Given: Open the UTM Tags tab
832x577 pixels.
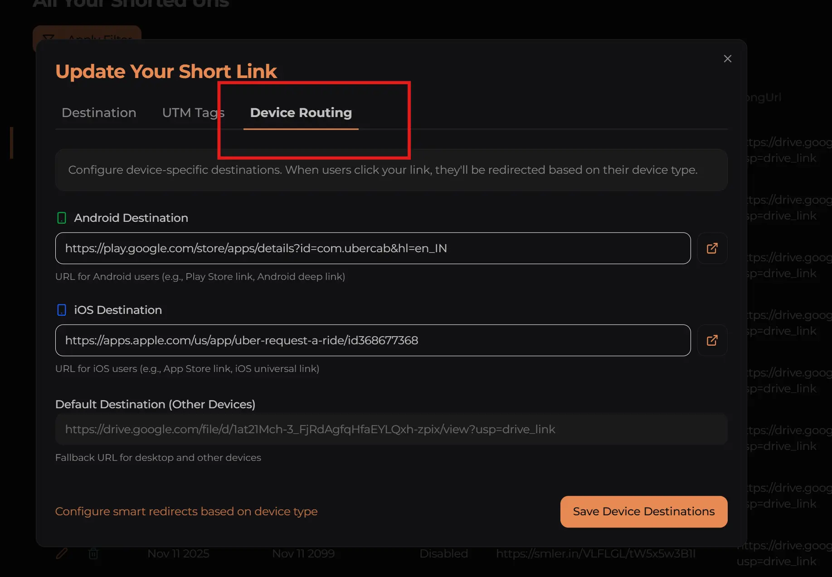Looking at the screenshot, I should tap(193, 112).
